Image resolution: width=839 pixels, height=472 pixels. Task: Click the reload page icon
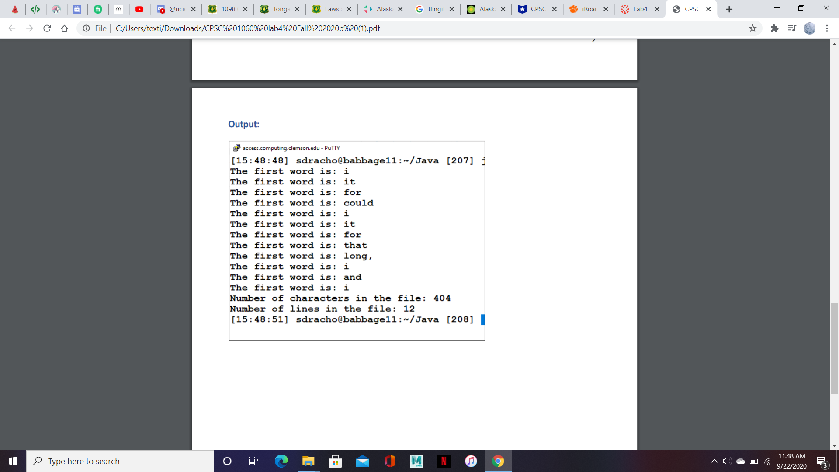coord(47,28)
